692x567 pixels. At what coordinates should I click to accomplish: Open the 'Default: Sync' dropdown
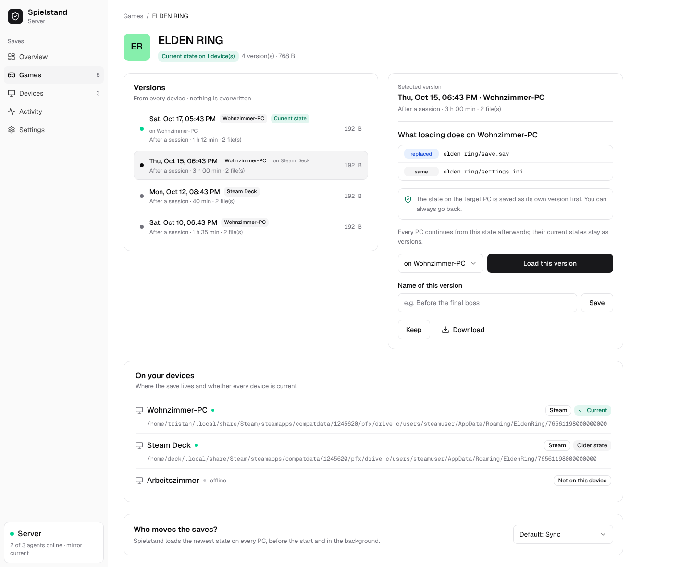563,534
